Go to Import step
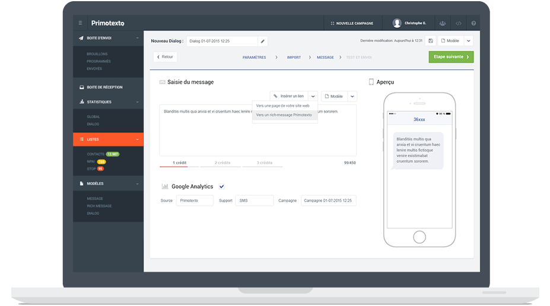Image resolution: width=550 pixels, height=306 pixels. (x=294, y=58)
